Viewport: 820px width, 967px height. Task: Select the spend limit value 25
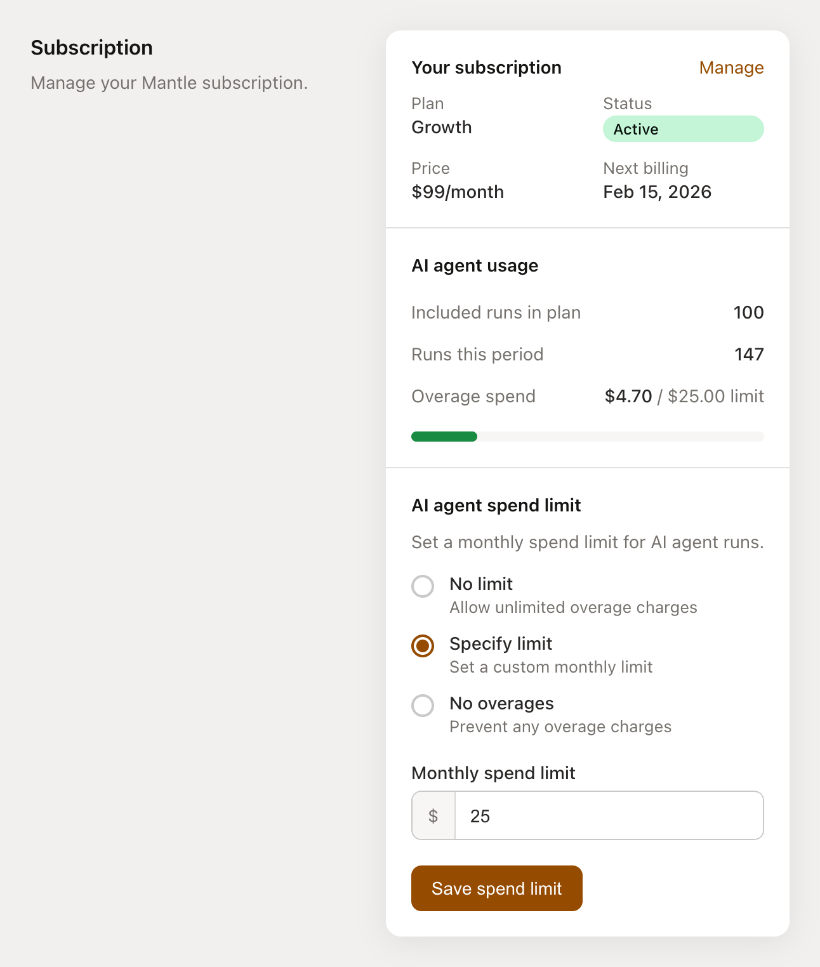[480, 816]
